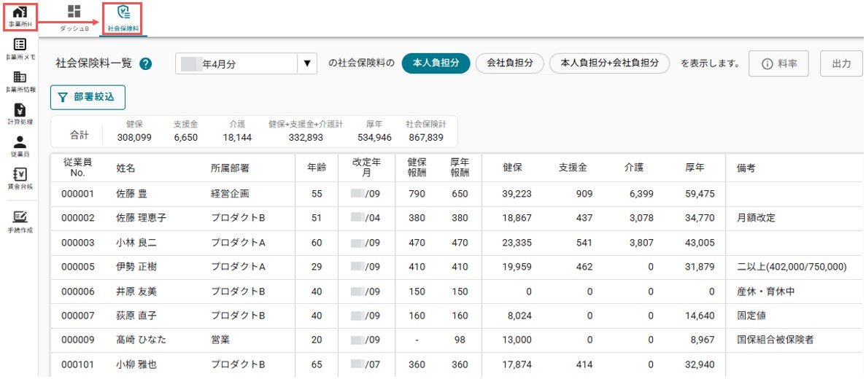Select 会社負担分 display option
The height and width of the screenshot is (379, 866).
click(x=510, y=63)
